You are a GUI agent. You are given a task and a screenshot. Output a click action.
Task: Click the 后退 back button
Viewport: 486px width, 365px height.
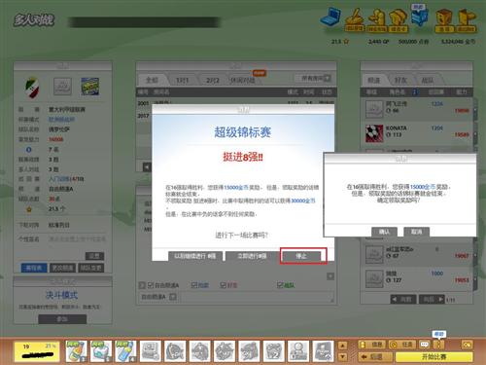click(x=375, y=357)
